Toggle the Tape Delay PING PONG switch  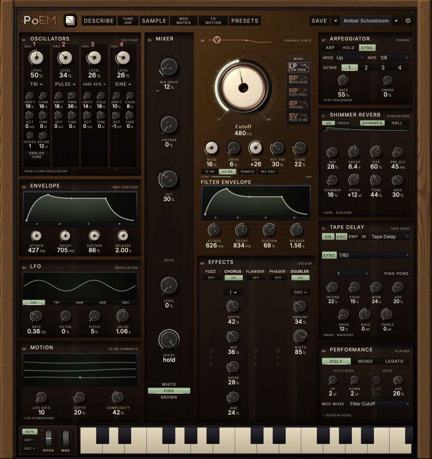point(396,273)
